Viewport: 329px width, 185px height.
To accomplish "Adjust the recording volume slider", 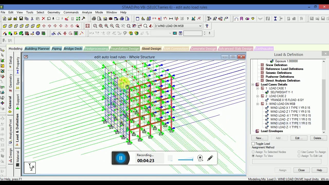I will point(185,160).
